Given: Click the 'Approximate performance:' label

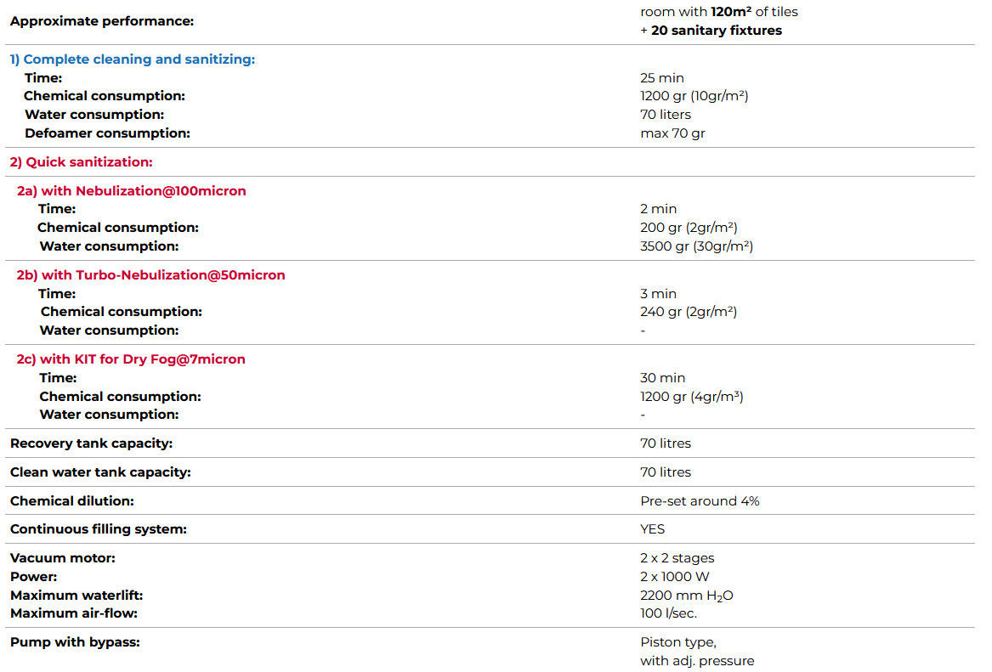Looking at the screenshot, I should point(102,20).
